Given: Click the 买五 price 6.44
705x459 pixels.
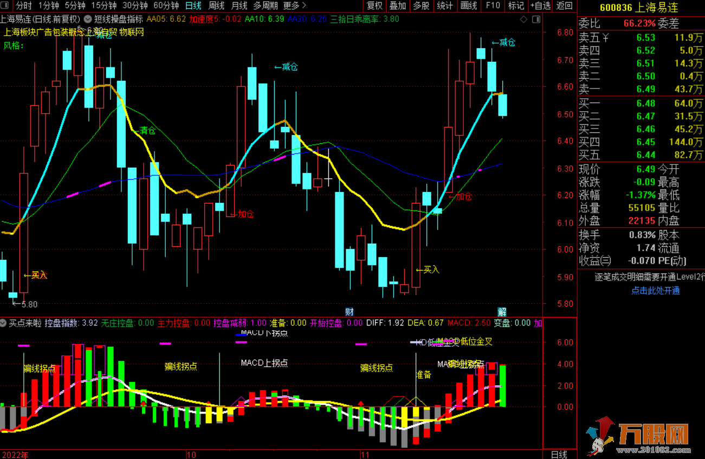Looking at the screenshot, I should (646, 155).
